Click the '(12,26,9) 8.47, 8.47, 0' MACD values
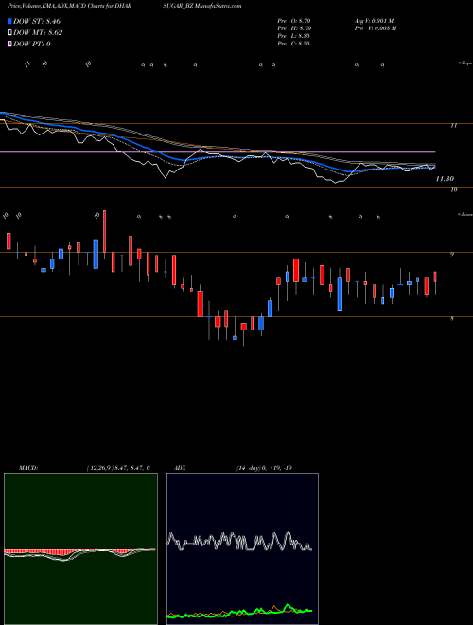The height and width of the screenshot is (625, 473). (118, 467)
